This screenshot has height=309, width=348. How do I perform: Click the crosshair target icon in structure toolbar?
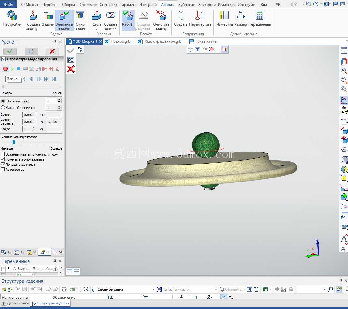64,289
